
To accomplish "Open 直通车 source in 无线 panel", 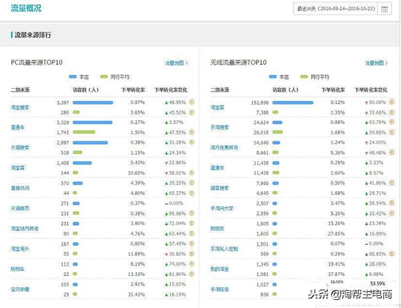I will pos(217,168).
